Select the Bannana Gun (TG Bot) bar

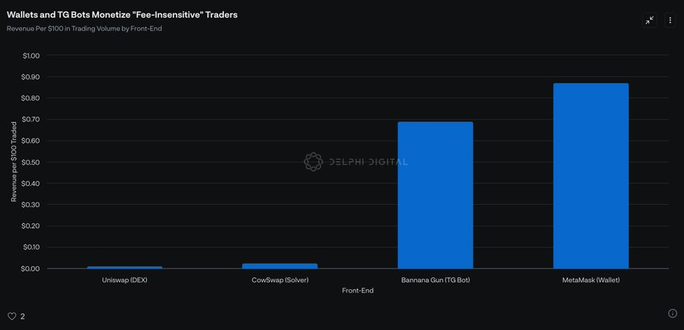[435, 195]
